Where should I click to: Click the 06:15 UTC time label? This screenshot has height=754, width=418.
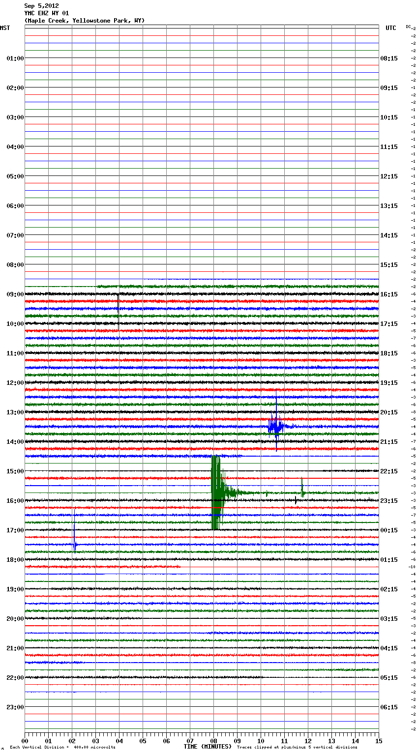click(389, 707)
